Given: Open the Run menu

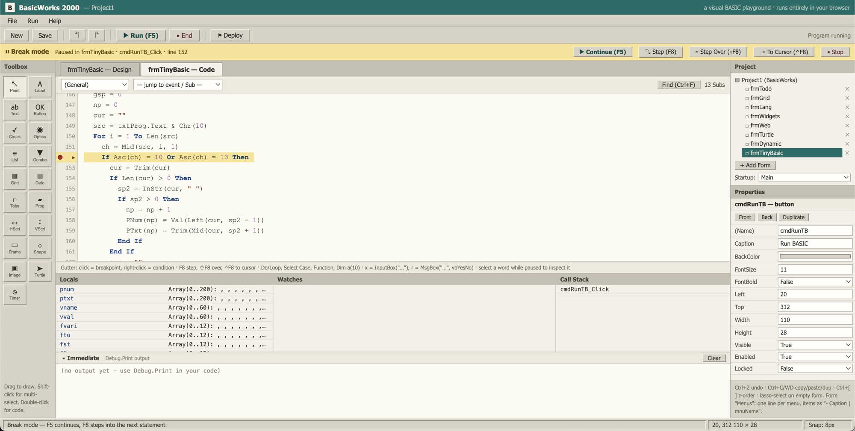Looking at the screenshot, I should pos(32,21).
